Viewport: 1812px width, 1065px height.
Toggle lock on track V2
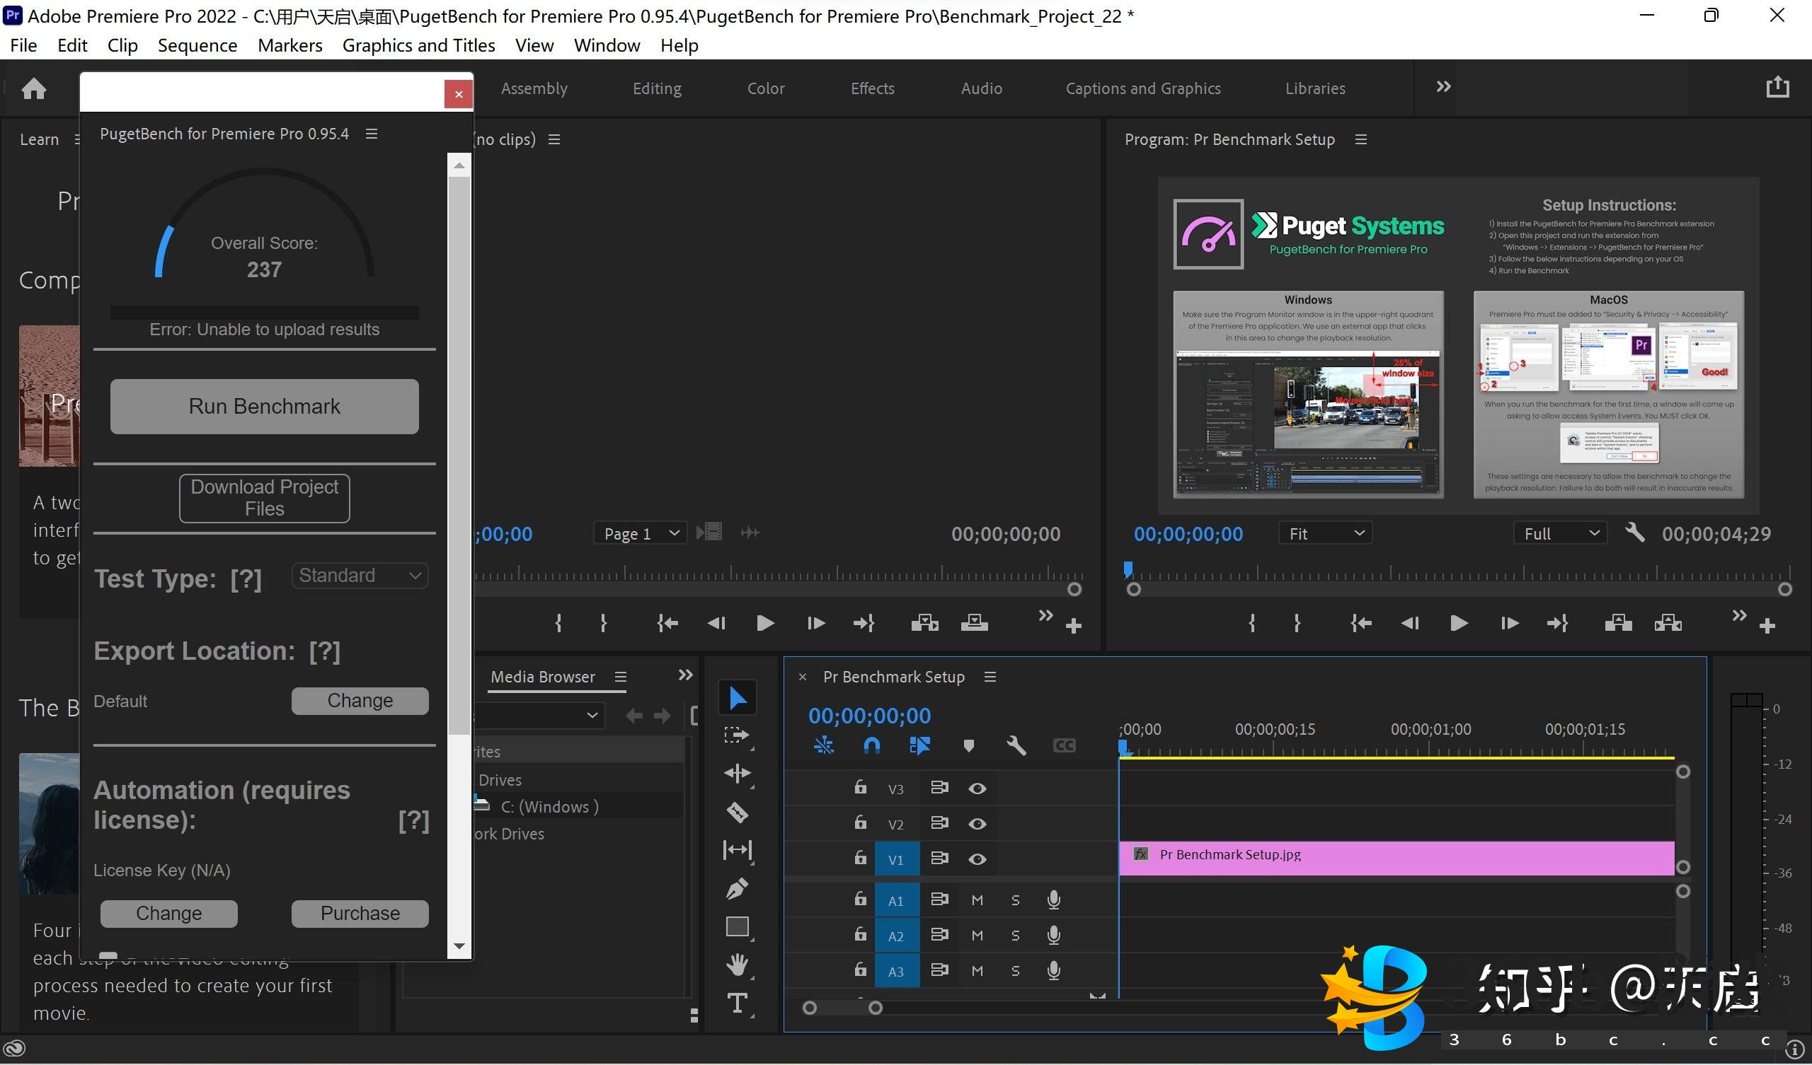(860, 822)
